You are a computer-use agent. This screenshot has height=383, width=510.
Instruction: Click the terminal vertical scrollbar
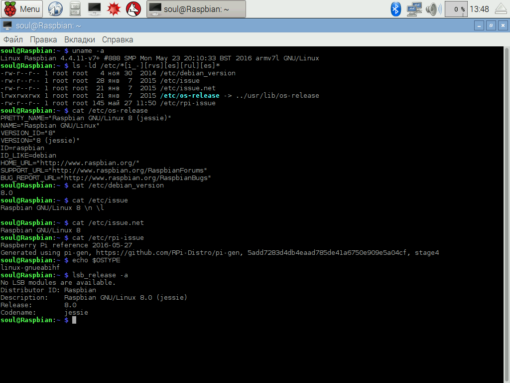pyautogui.click(x=507, y=214)
